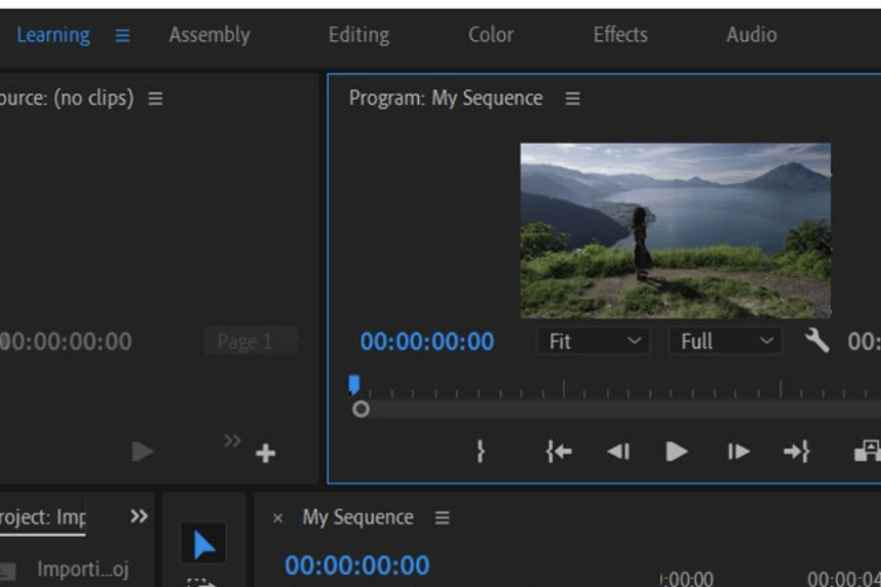Open the Full playback resolution dropdown

(x=724, y=341)
